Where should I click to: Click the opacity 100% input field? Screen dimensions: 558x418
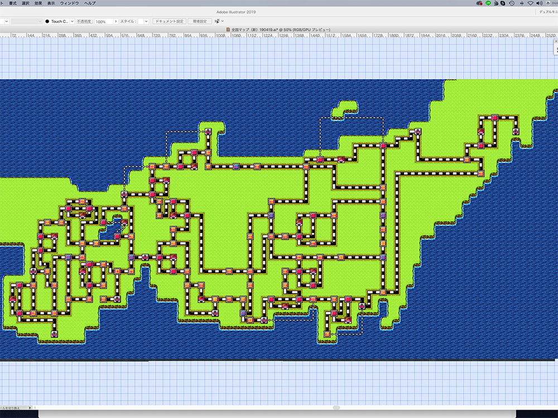103,21
